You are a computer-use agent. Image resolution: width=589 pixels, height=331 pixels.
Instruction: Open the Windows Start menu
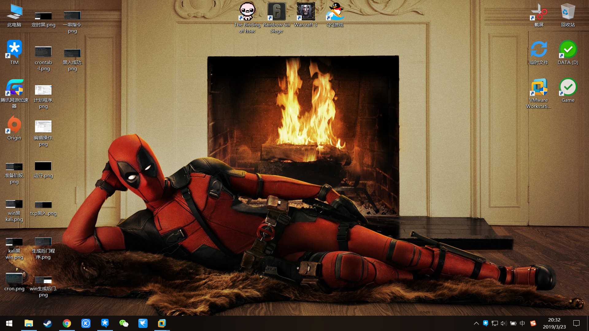coord(9,323)
